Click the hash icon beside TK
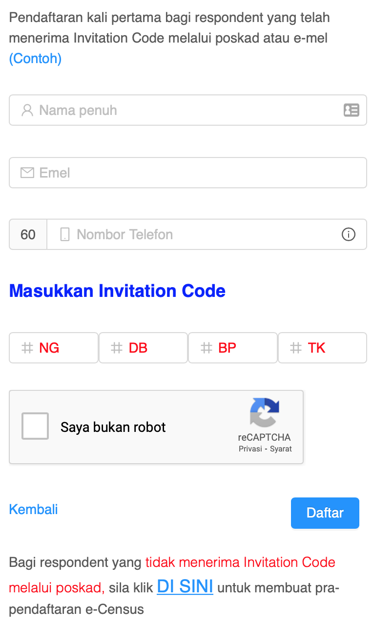Image resolution: width=373 pixels, height=630 pixels. (x=296, y=348)
